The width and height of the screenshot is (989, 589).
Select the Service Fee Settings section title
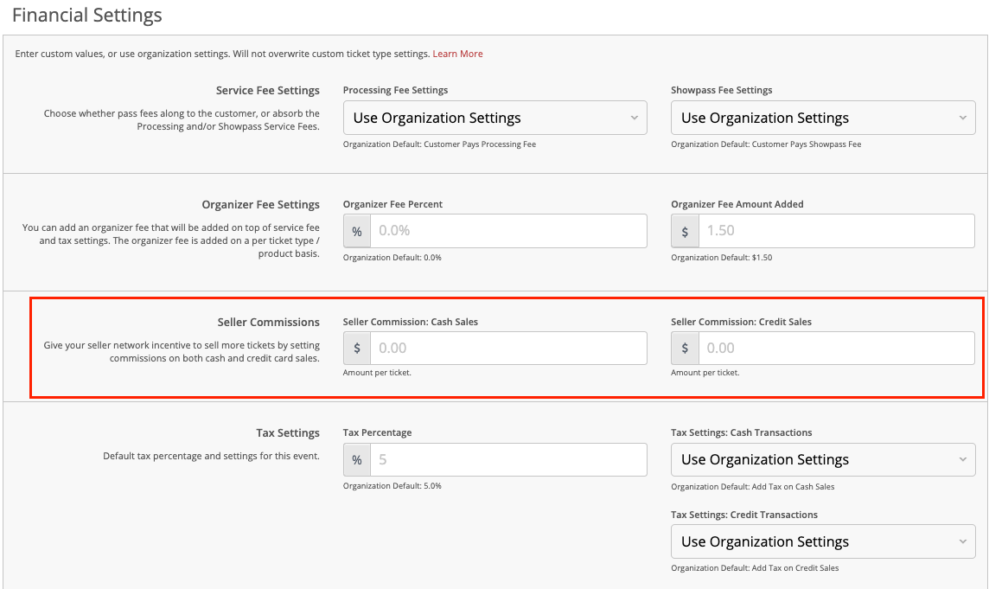tap(267, 90)
